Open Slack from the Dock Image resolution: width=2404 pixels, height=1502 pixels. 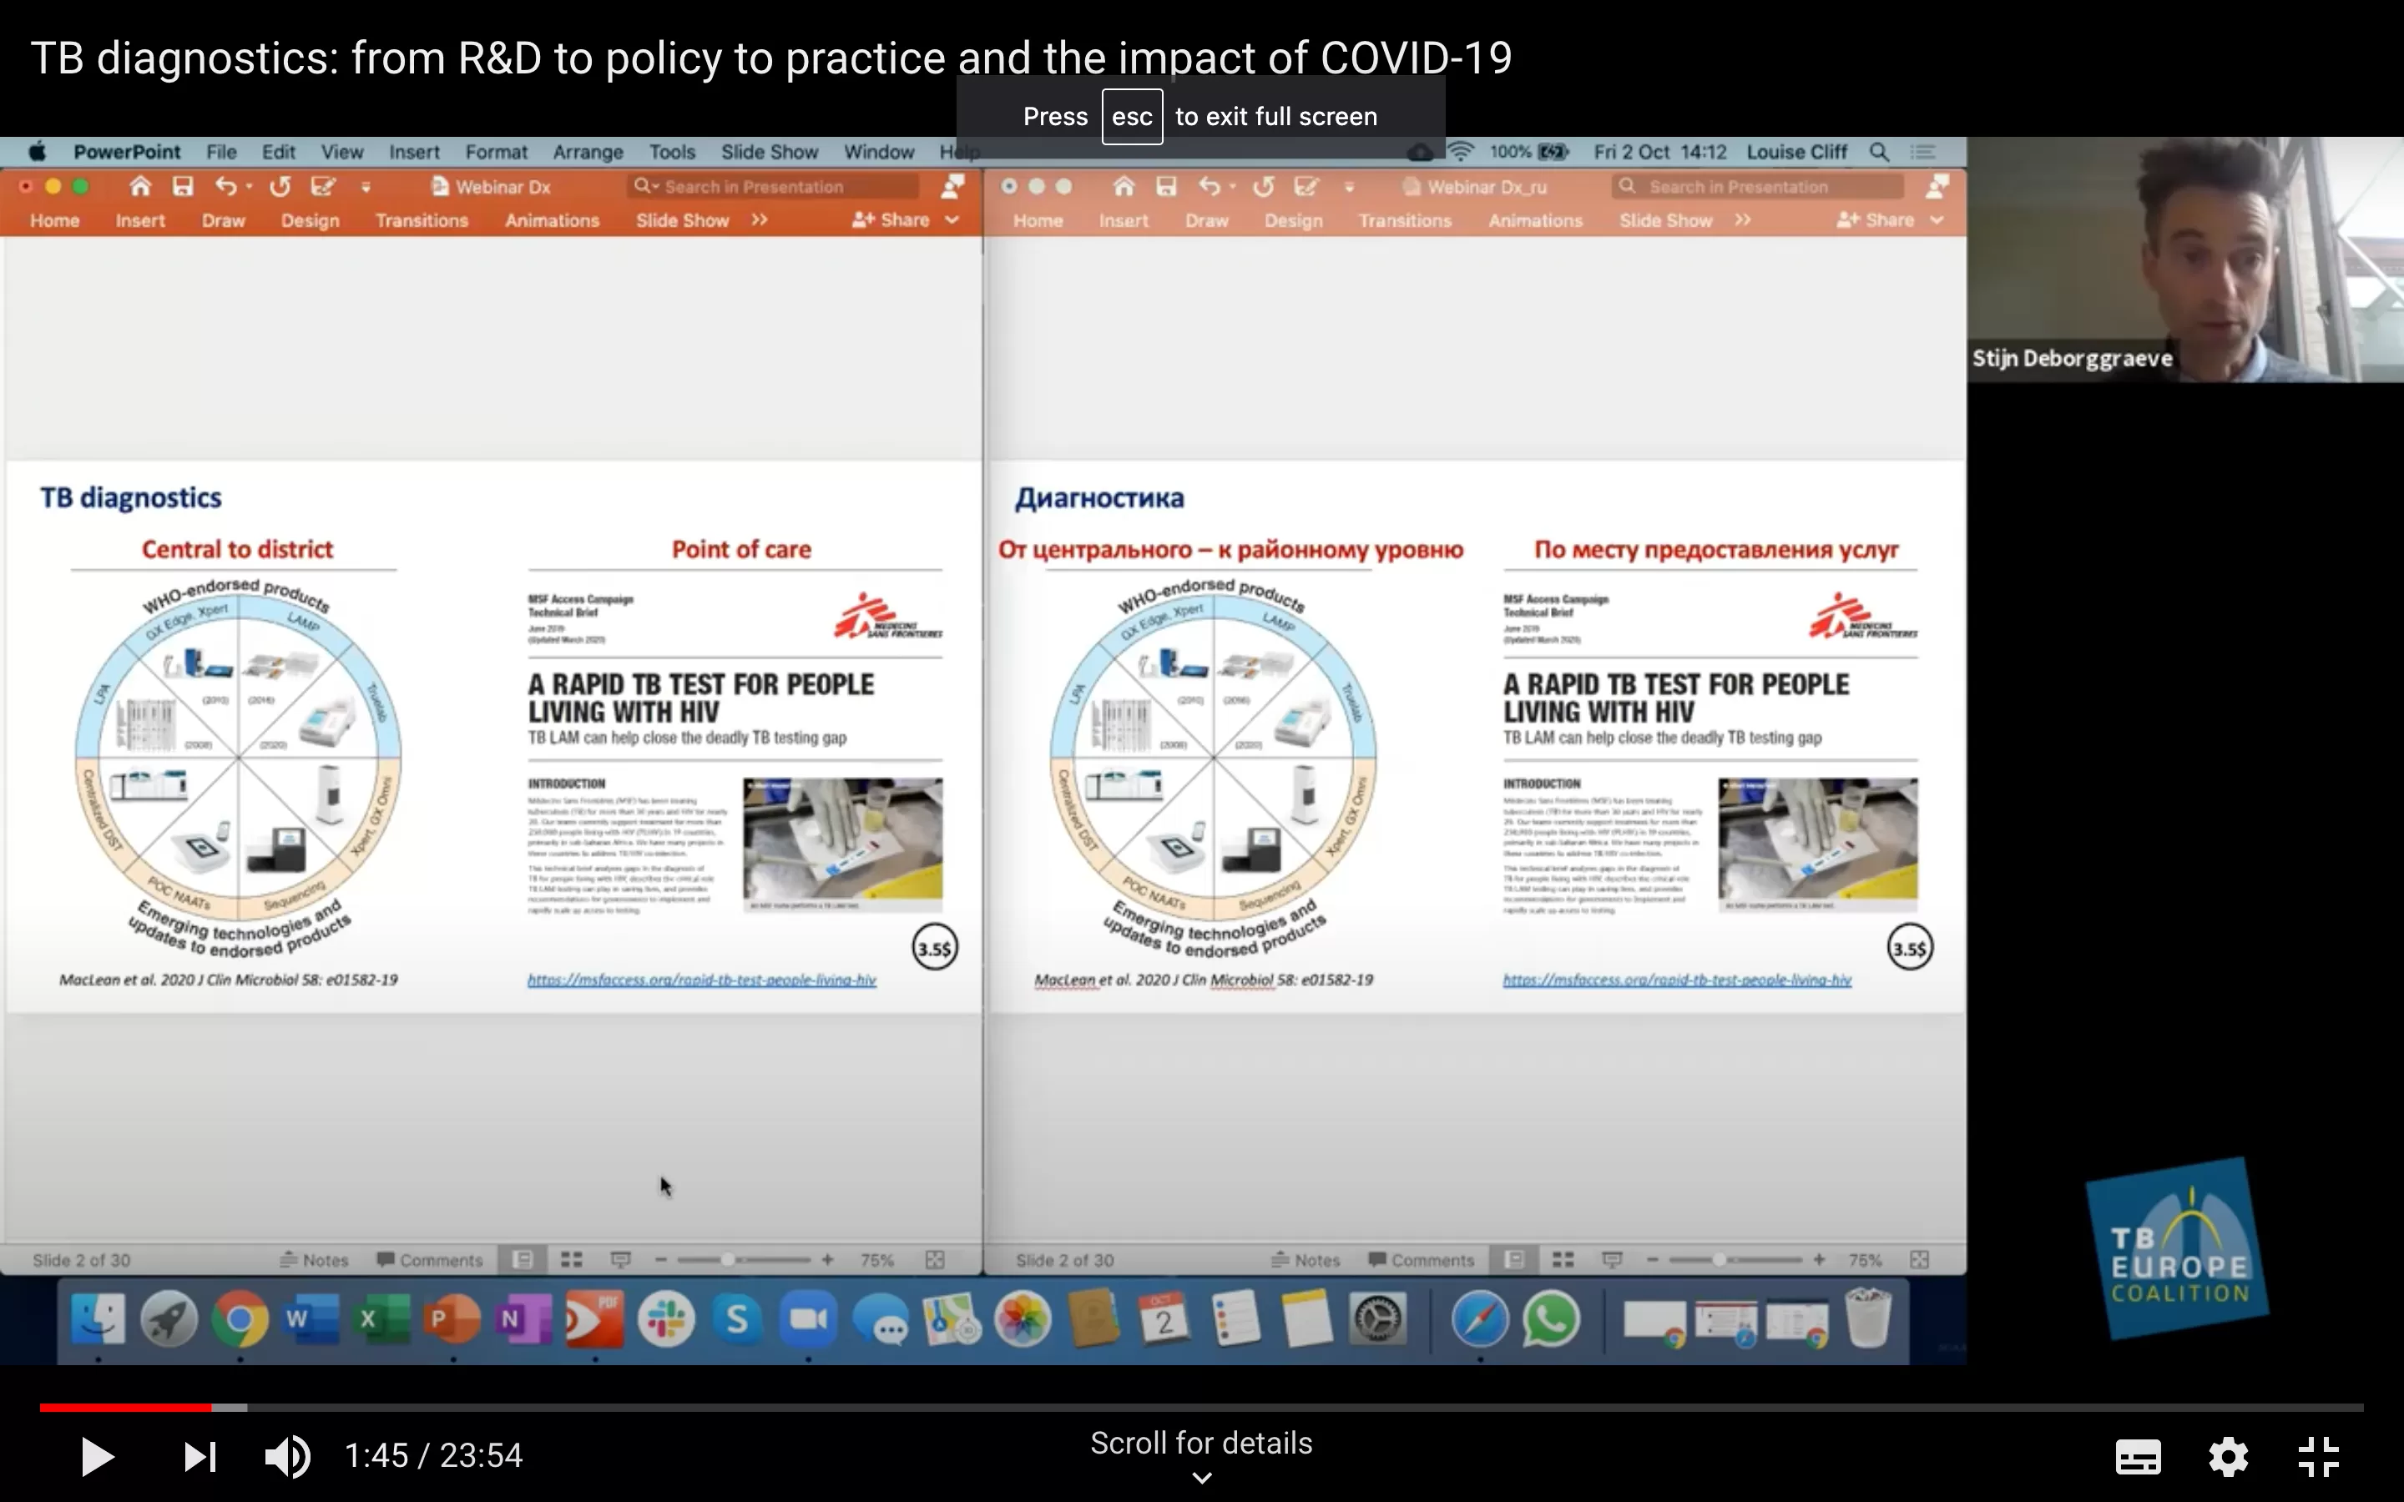[x=665, y=1319]
